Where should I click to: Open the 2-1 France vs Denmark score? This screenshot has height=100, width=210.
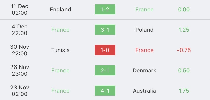(105, 70)
